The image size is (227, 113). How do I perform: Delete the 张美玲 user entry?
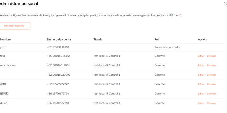tap(211, 94)
